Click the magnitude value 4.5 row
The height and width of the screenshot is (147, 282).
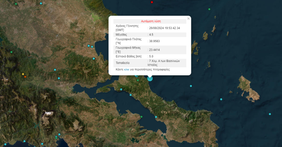[x=150, y=34]
